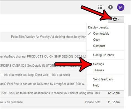
Task: Open the You can purchase email
Action: pyautogui.click(x=62, y=102)
